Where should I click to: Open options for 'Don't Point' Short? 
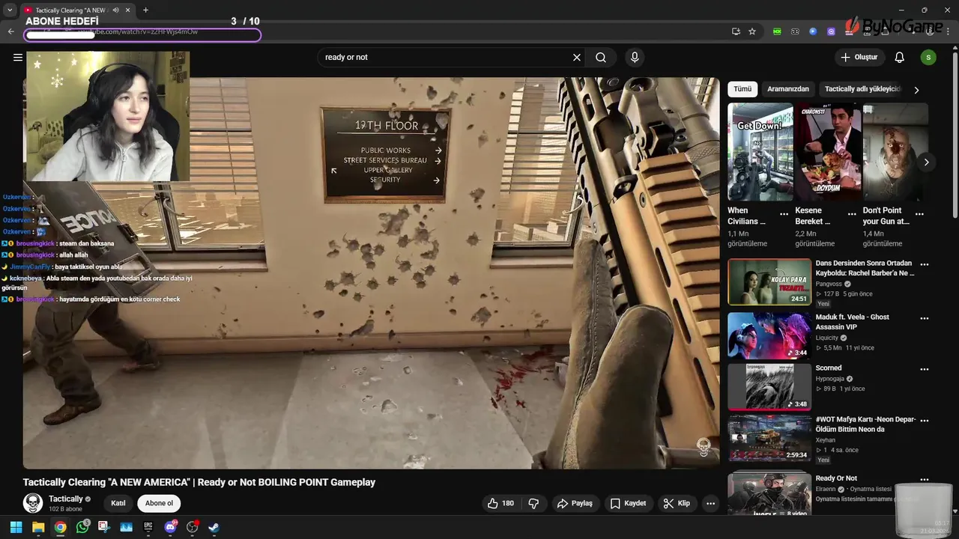click(x=919, y=214)
